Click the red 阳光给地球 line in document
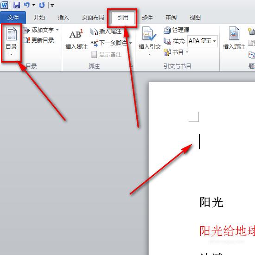Viewport: 255px width, 255px height. [x=227, y=231]
